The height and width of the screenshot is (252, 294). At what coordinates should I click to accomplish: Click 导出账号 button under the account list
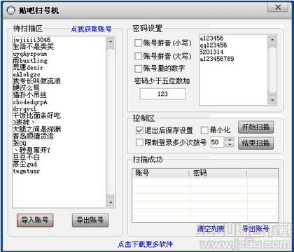pos(90,220)
